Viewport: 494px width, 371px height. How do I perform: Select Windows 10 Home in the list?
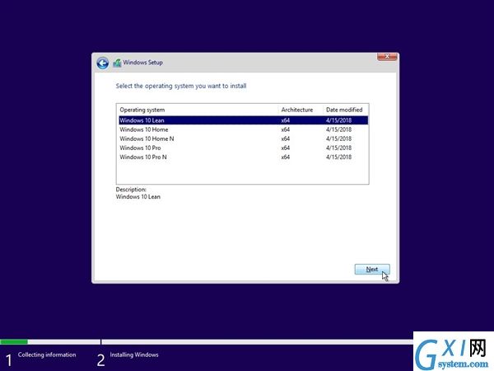(243, 129)
